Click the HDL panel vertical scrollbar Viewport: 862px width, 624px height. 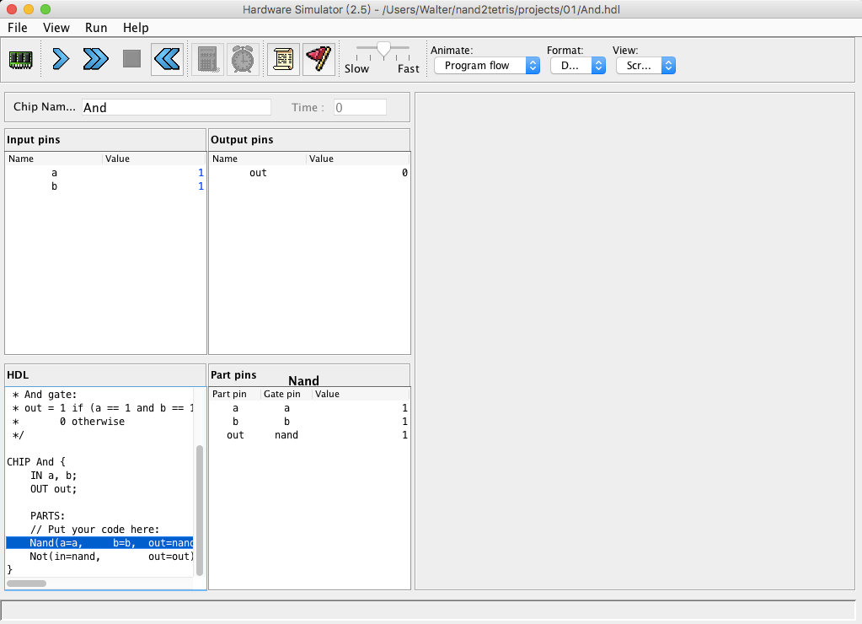tap(200, 508)
